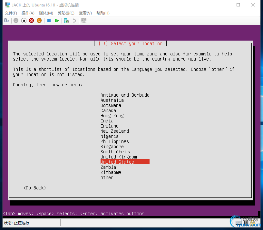Toggle the enhanced session monitor icon
The width and height of the screenshot is (263, 230).
(x=84, y=21)
